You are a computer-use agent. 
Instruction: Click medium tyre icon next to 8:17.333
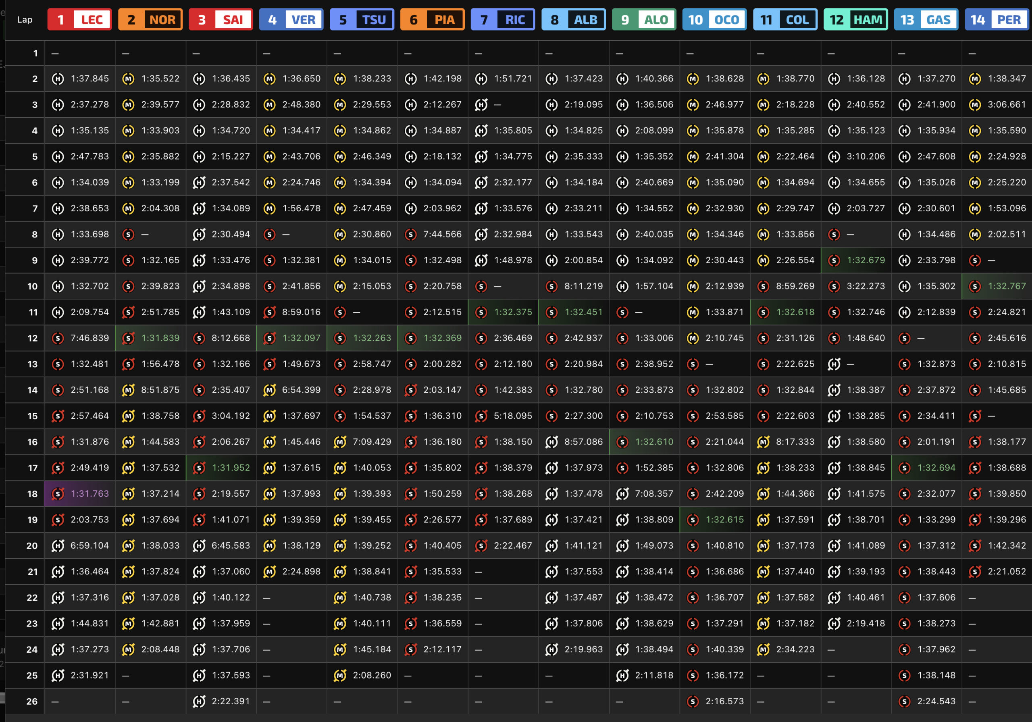coord(764,442)
